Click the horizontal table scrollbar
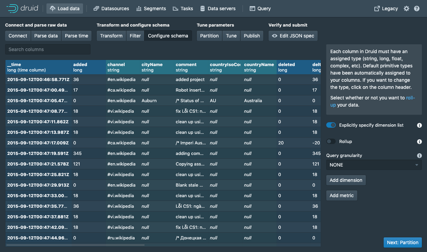Image resolution: width=427 pixels, height=252 pixels. [75, 245]
